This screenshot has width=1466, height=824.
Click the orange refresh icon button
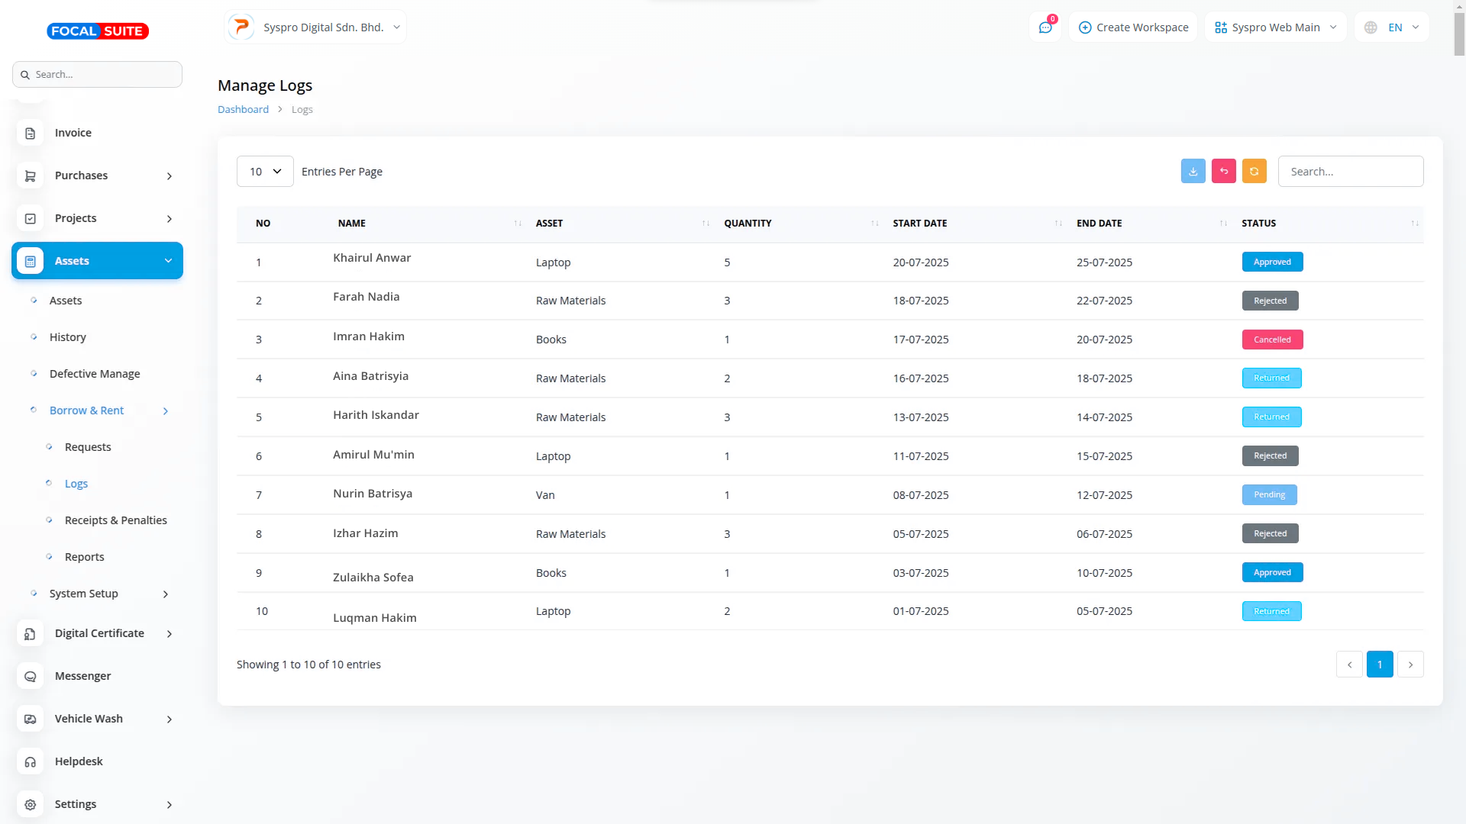coord(1254,171)
